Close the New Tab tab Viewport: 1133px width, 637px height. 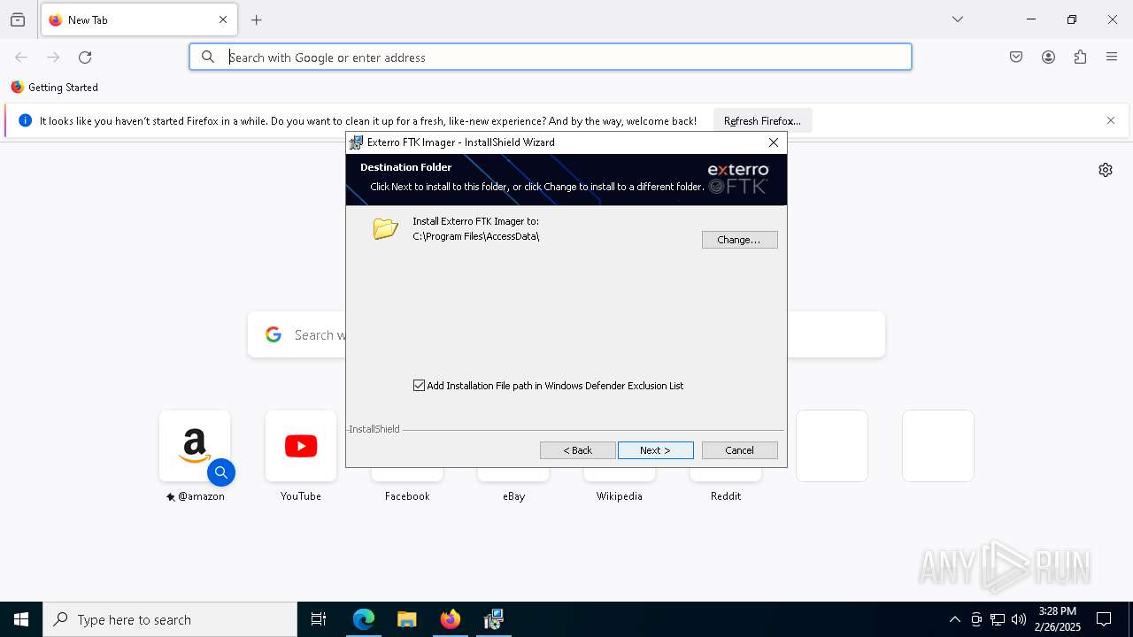[x=223, y=19]
